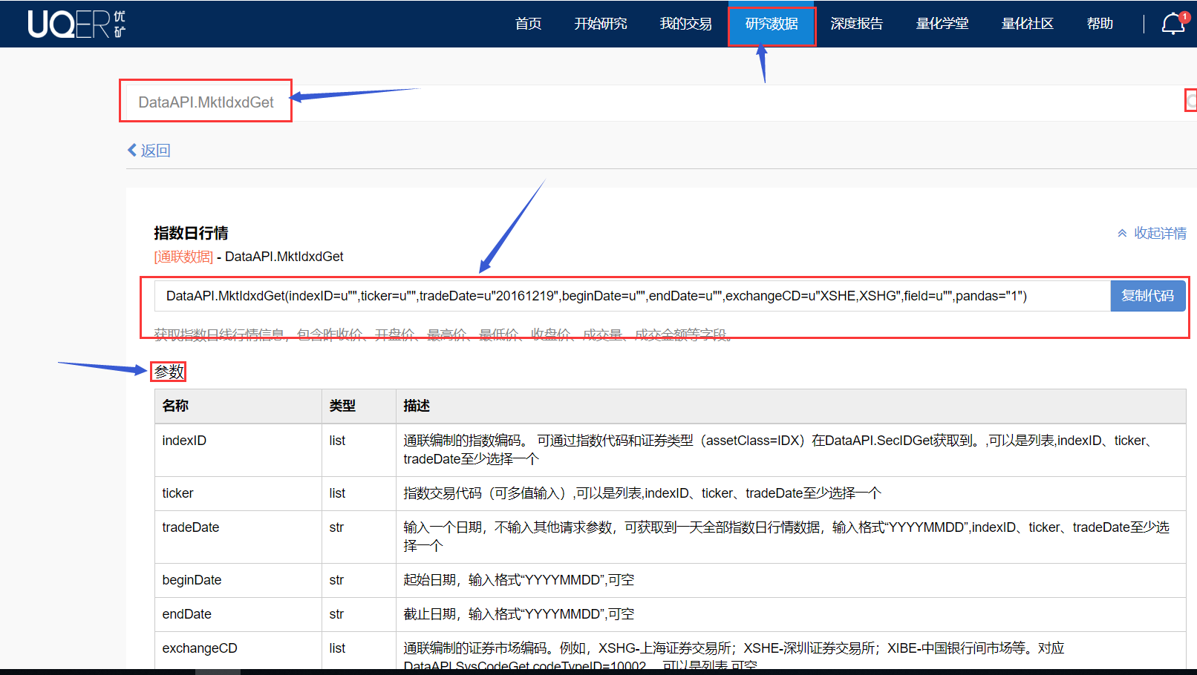This screenshot has width=1197, height=675.
Task: Select the exchangeCD parameter name
Action: click(x=200, y=648)
